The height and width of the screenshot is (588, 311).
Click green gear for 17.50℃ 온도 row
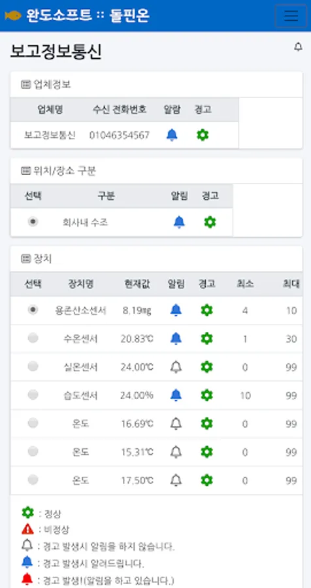(x=206, y=480)
